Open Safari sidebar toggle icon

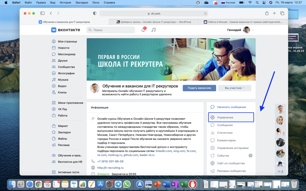tap(42, 13)
